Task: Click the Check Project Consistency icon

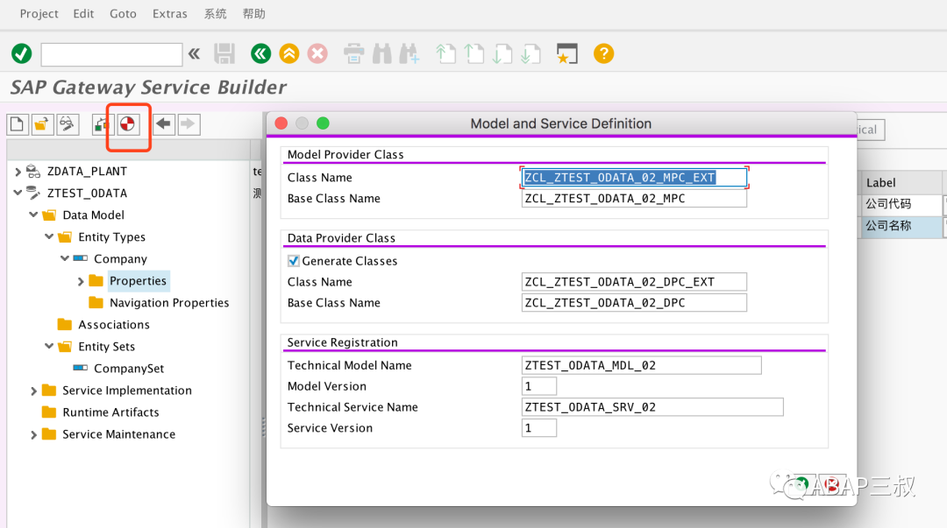Action: coord(102,124)
